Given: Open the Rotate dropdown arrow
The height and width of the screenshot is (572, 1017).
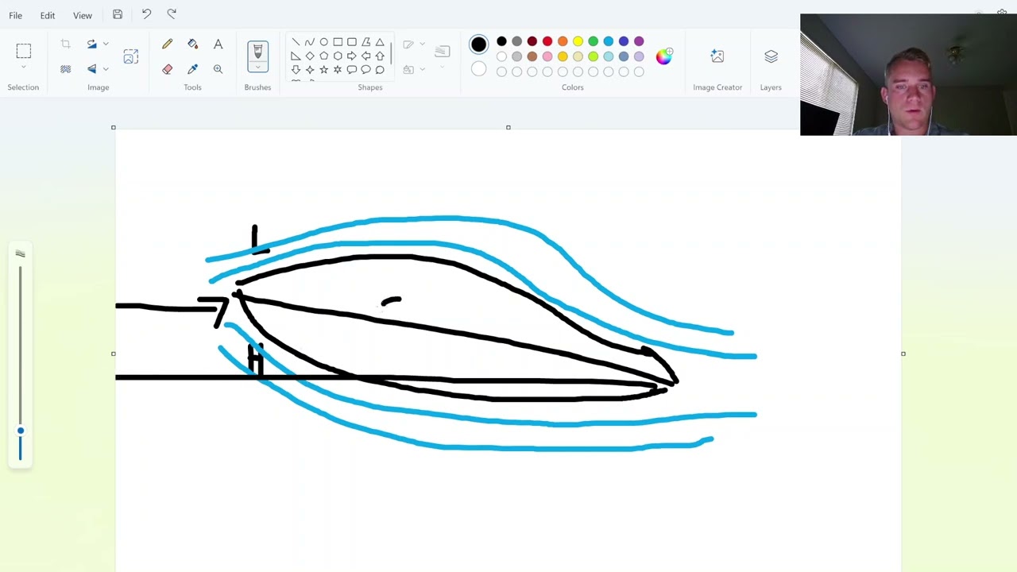Looking at the screenshot, I should (x=106, y=44).
